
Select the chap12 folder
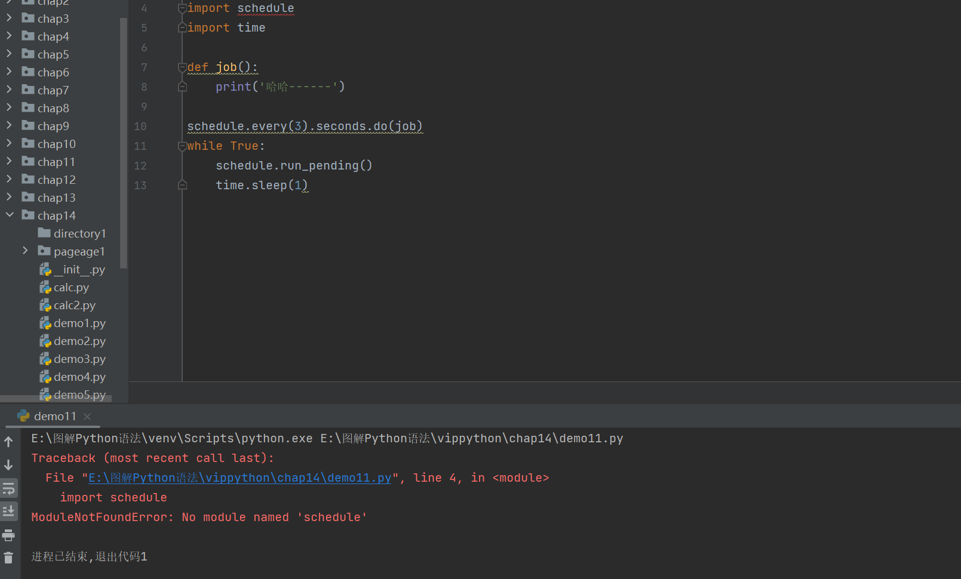pyautogui.click(x=48, y=180)
